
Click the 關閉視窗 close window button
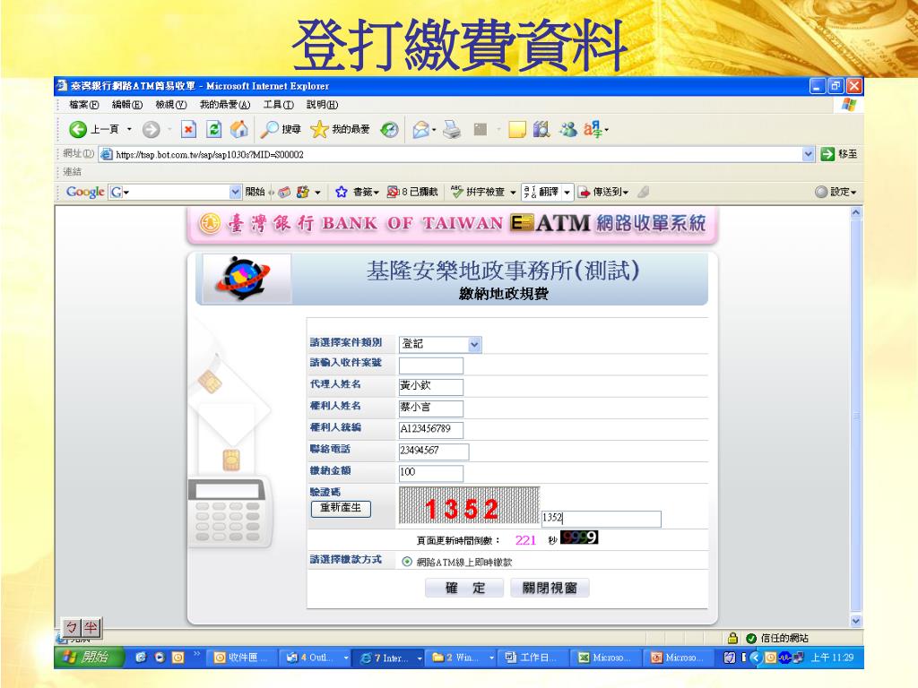coord(550,588)
